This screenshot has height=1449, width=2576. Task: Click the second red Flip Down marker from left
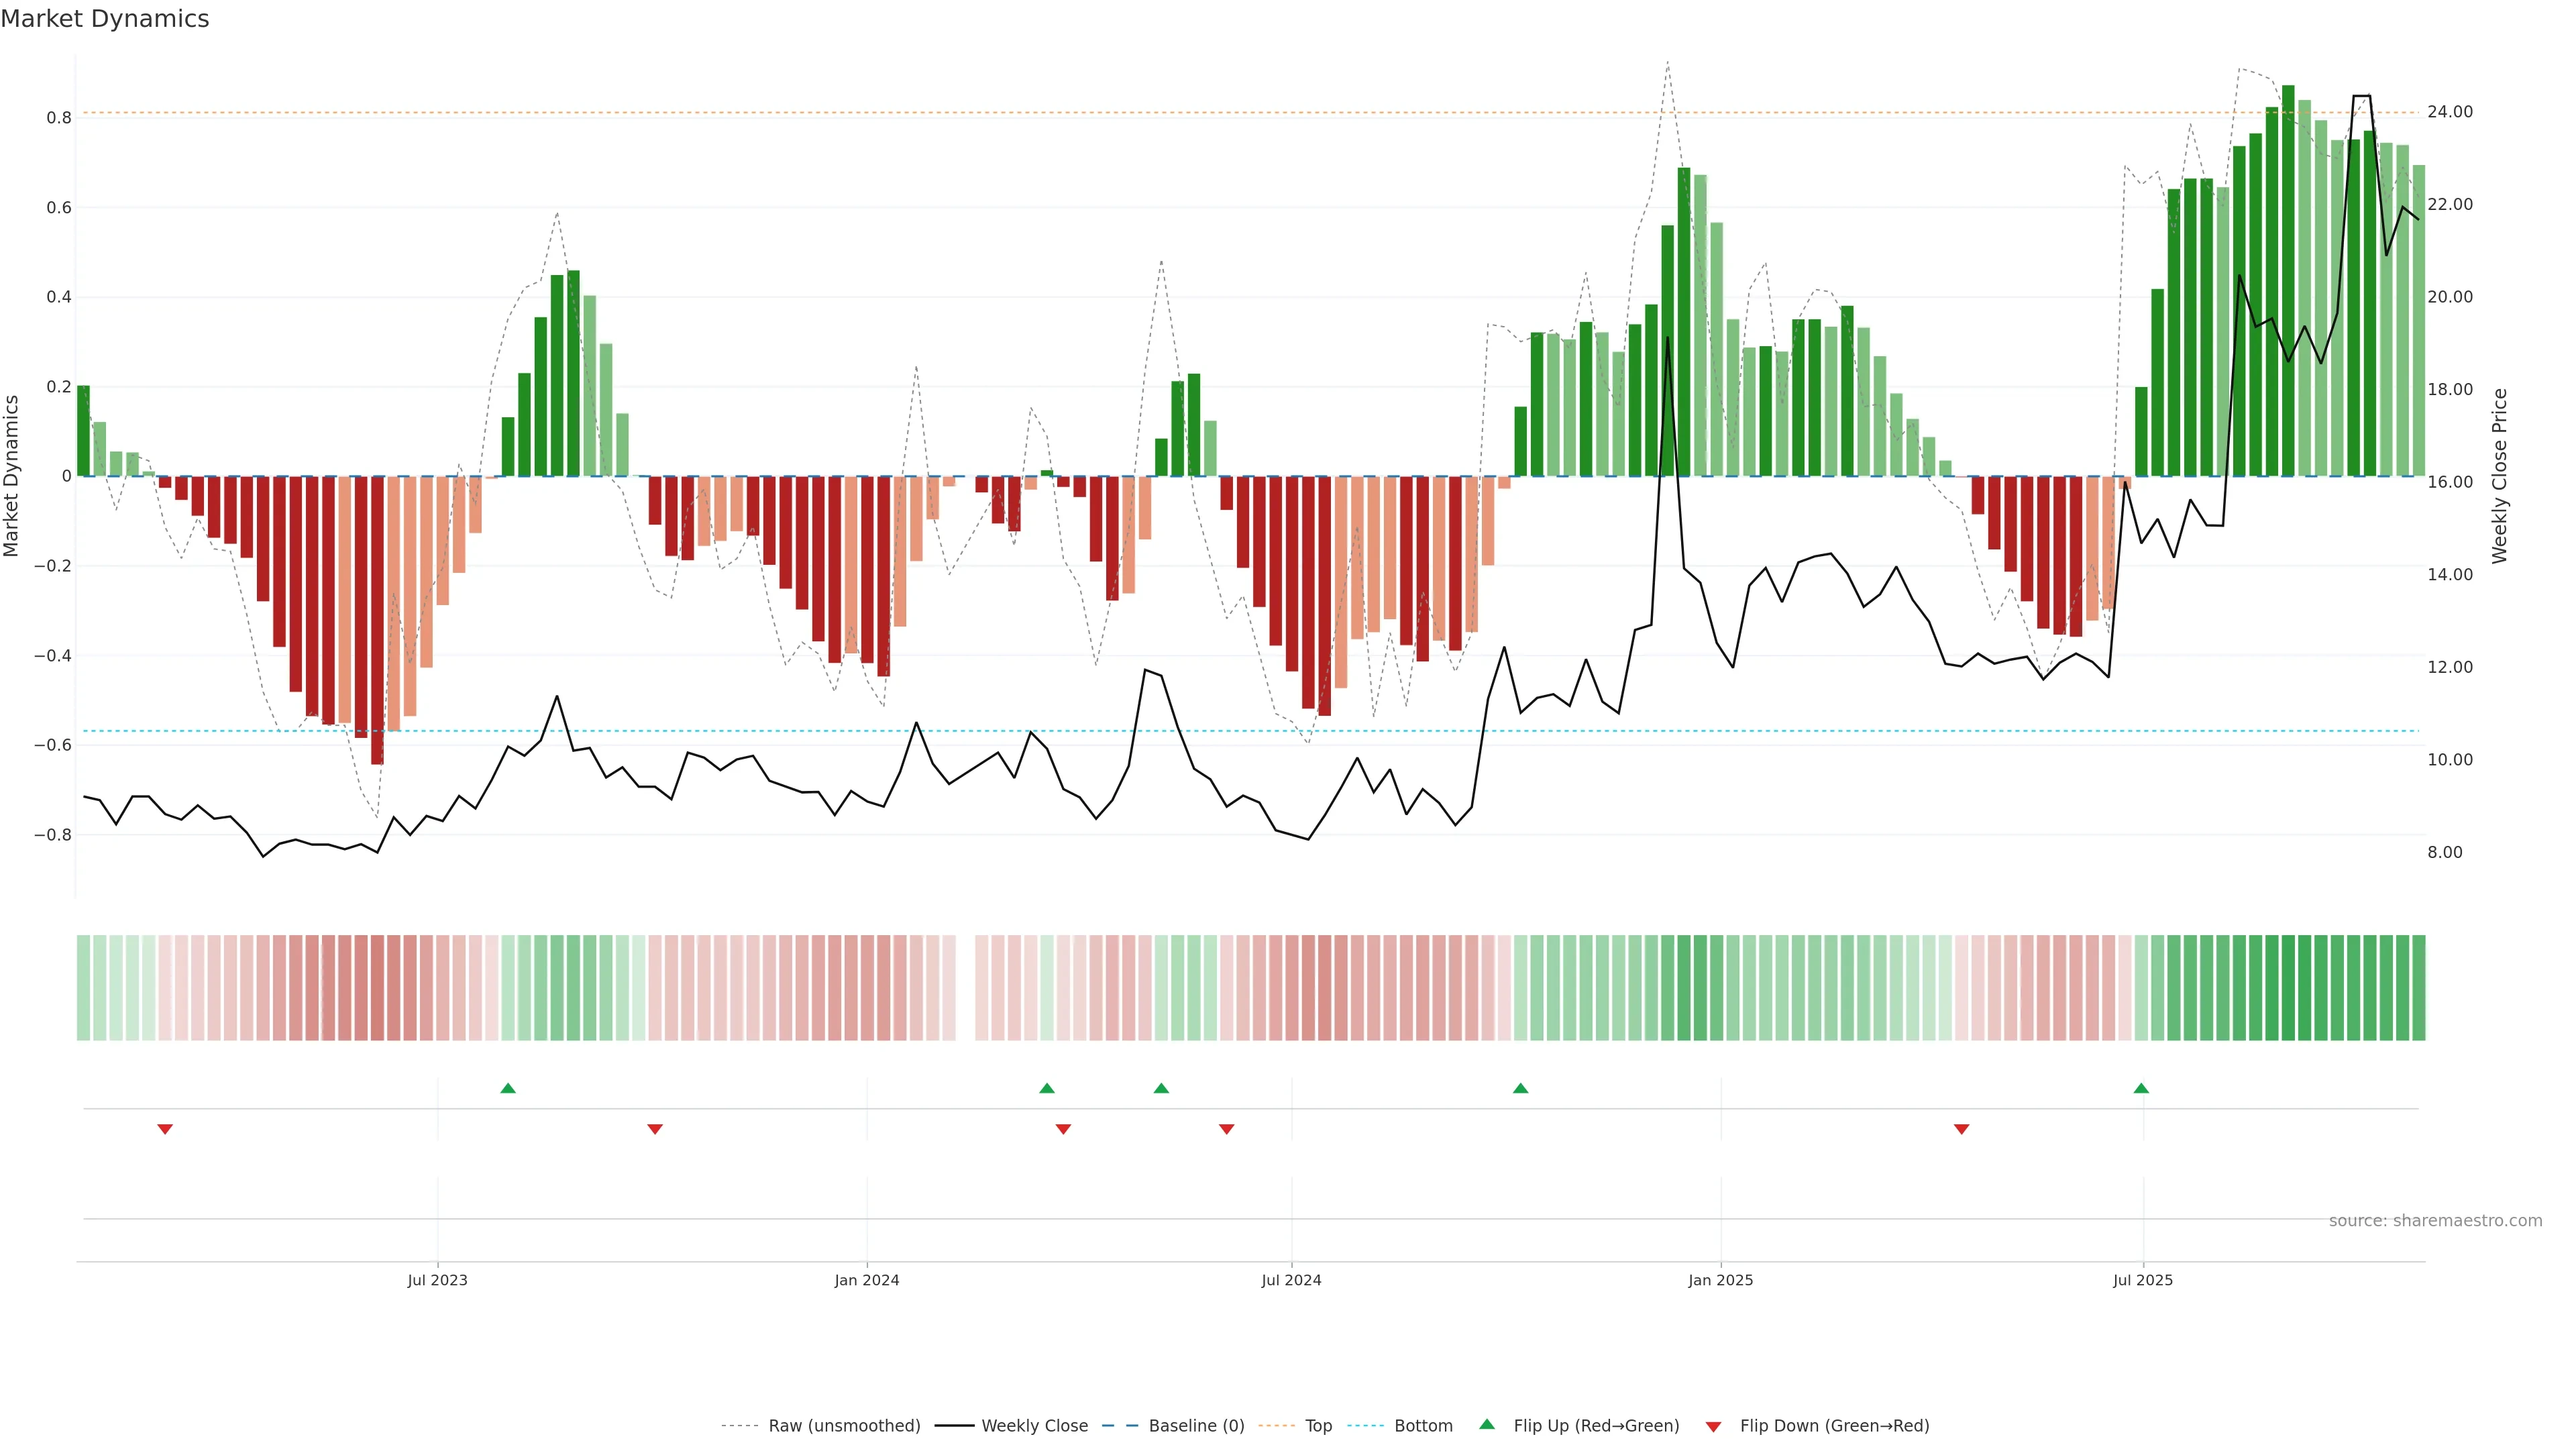(x=655, y=1129)
